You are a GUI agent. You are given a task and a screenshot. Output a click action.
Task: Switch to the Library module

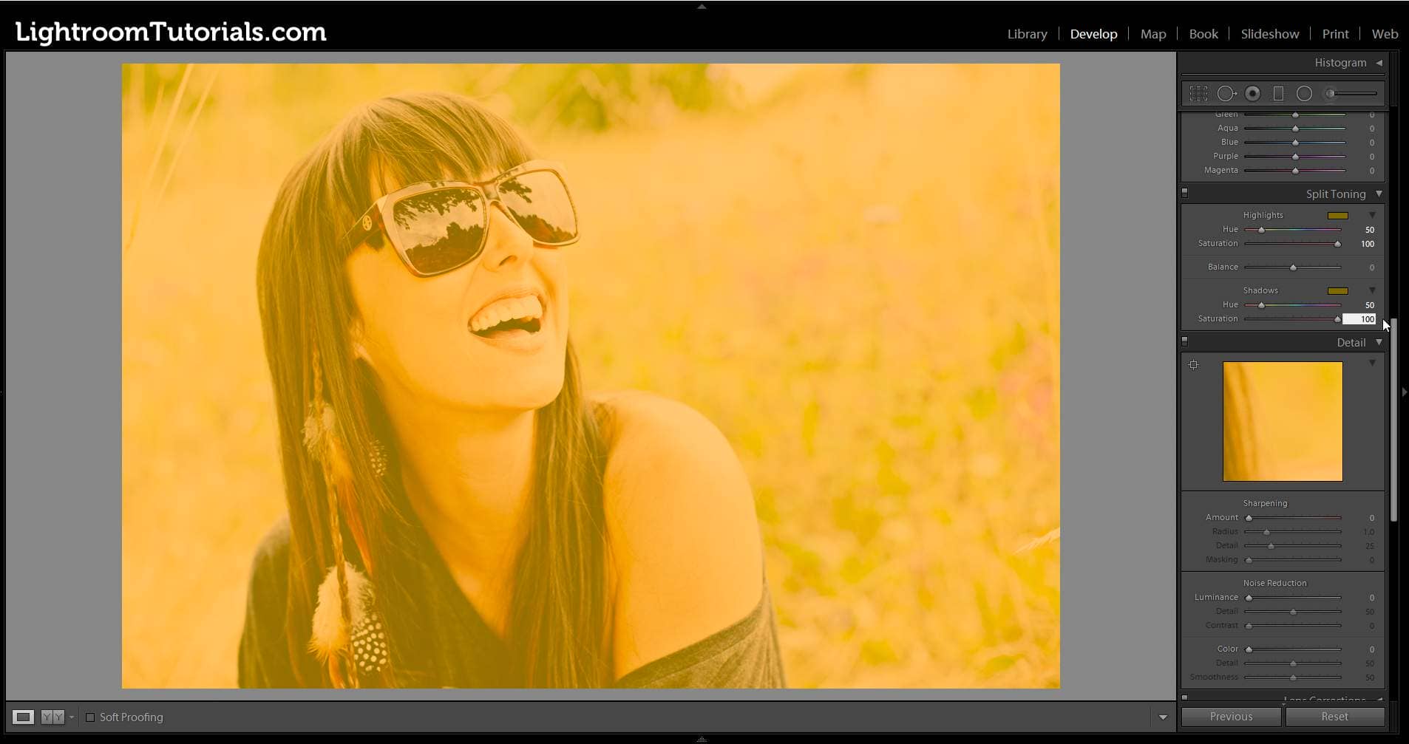click(x=1027, y=34)
